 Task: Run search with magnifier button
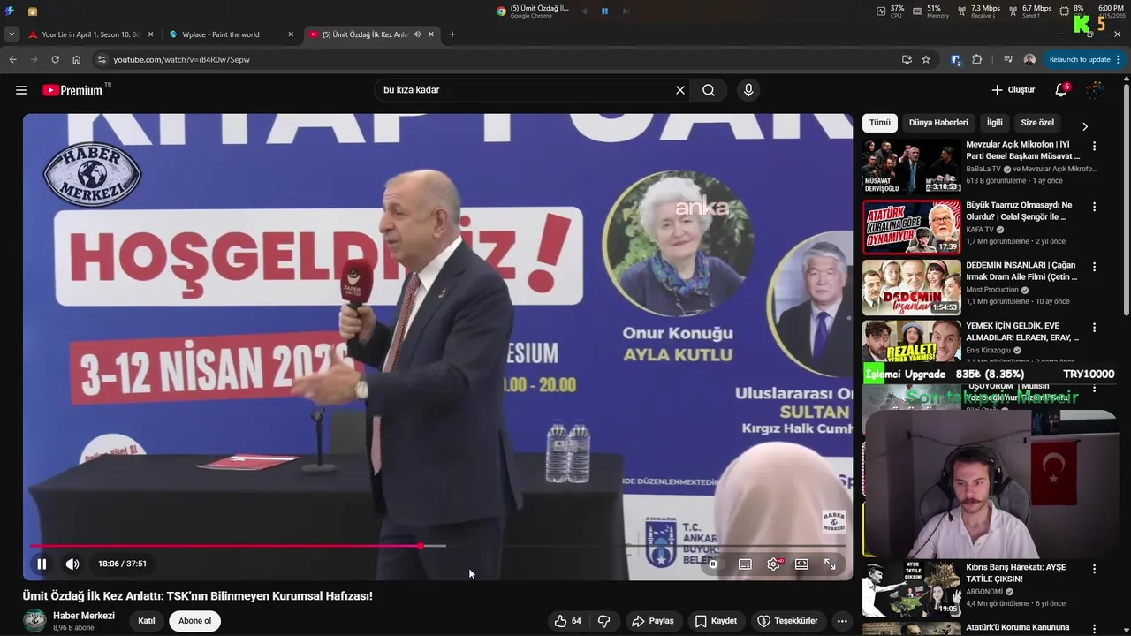(709, 90)
